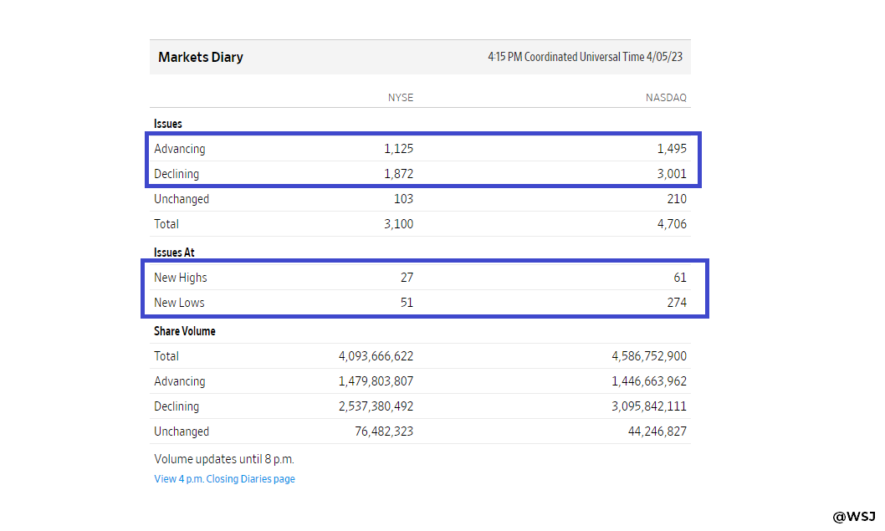Click the NYSE unchanged volume 76,482,323
The width and height of the screenshot is (885, 531).
pyautogui.click(x=384, y=431)
